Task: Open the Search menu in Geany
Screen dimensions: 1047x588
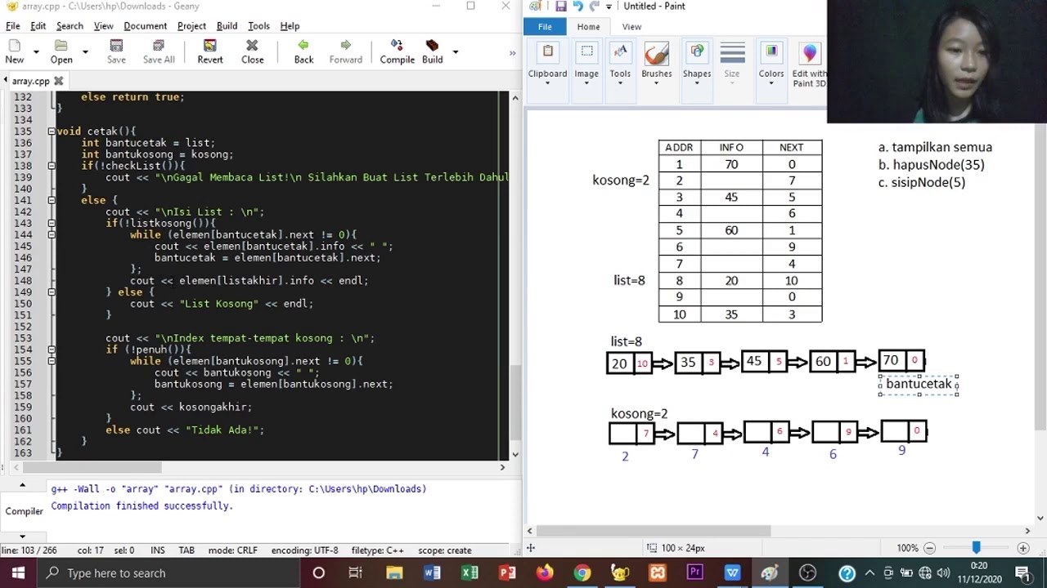Action: [x=70, y=25]
